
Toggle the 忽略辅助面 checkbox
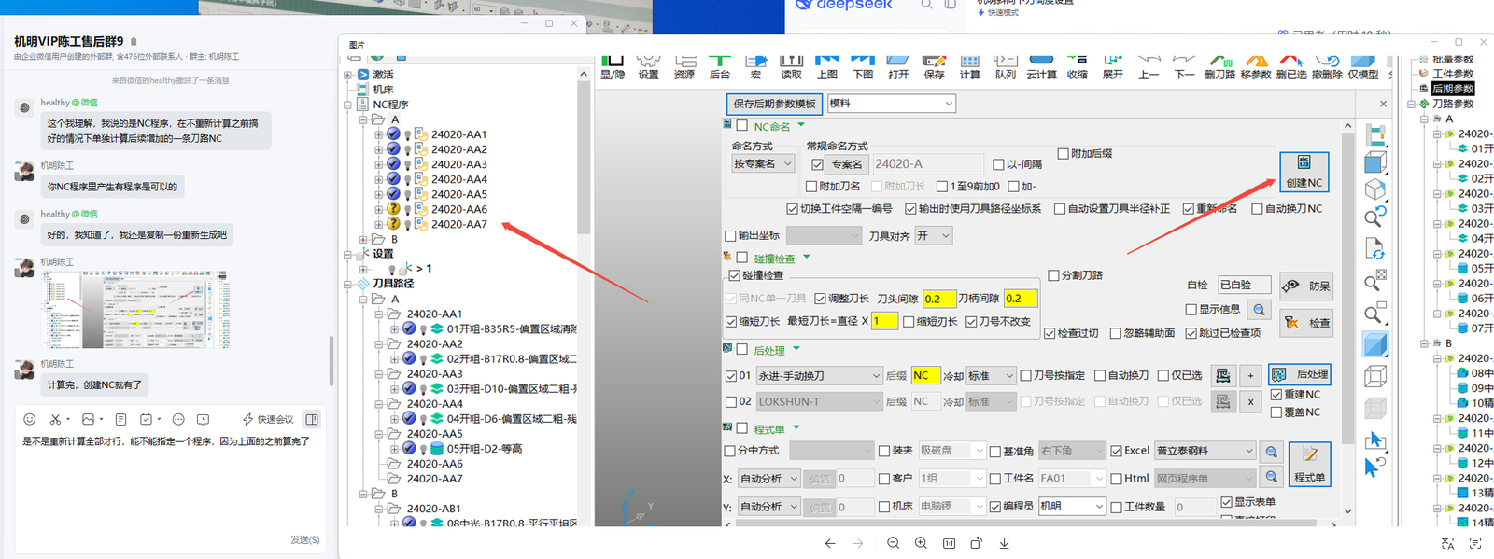(1115, 333)
